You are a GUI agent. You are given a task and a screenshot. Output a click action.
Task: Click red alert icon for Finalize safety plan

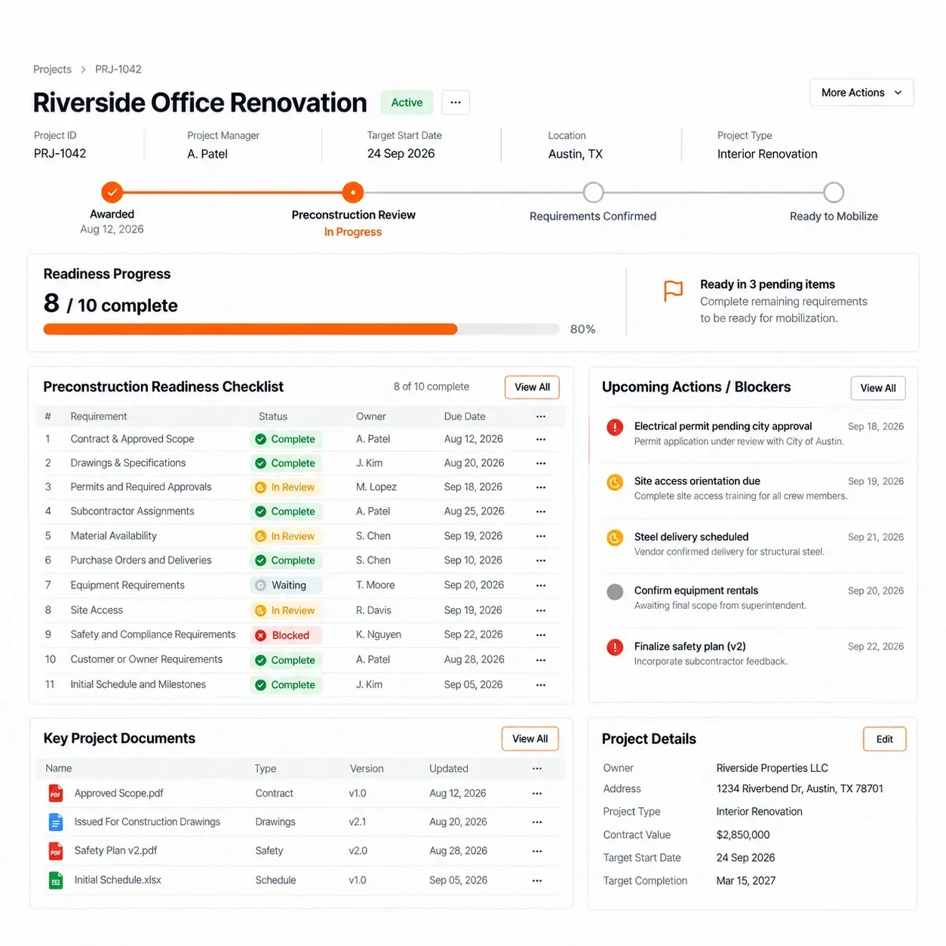coord(615,647)
